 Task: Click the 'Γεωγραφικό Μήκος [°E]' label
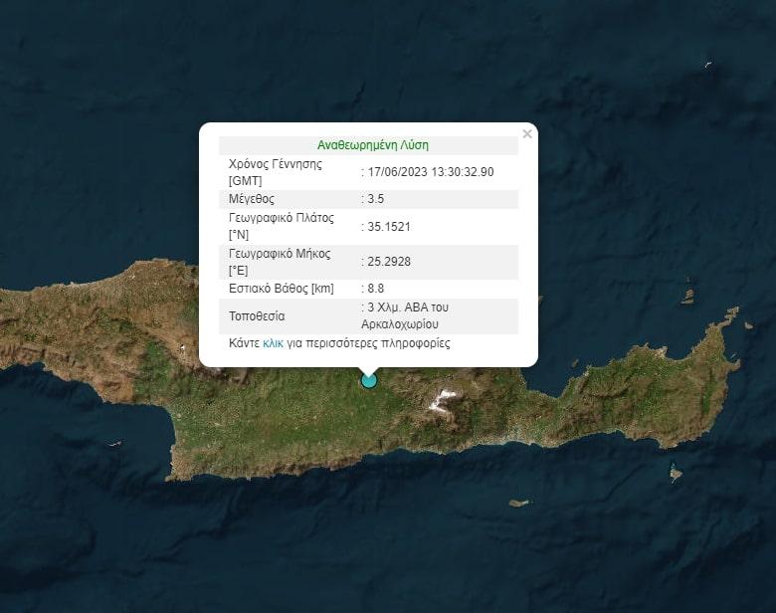(x=279, y=262)
